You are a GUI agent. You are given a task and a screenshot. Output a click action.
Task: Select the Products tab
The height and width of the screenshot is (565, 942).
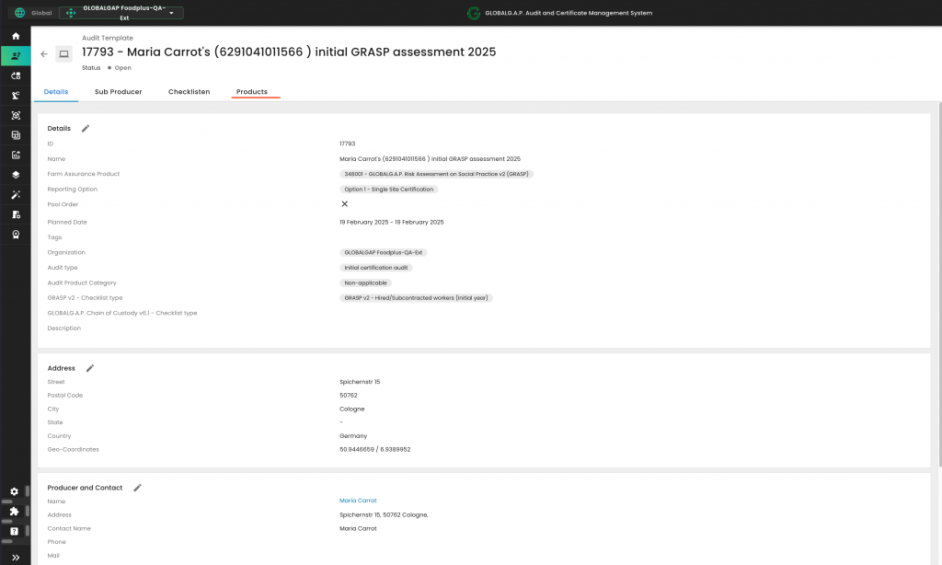click(252, 92)
